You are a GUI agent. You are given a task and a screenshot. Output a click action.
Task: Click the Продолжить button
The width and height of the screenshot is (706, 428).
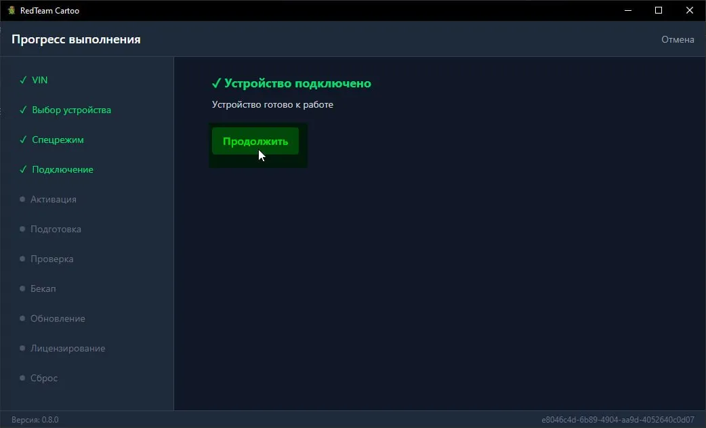[255, 141]
